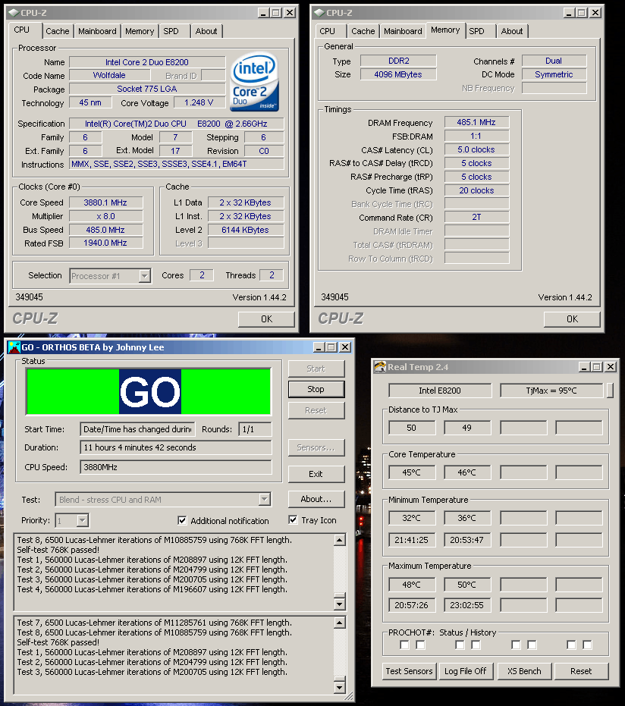Click the Rated FSB 1940.0 MHz value
This screenshot has width=625, height=706.
(106, 243)
